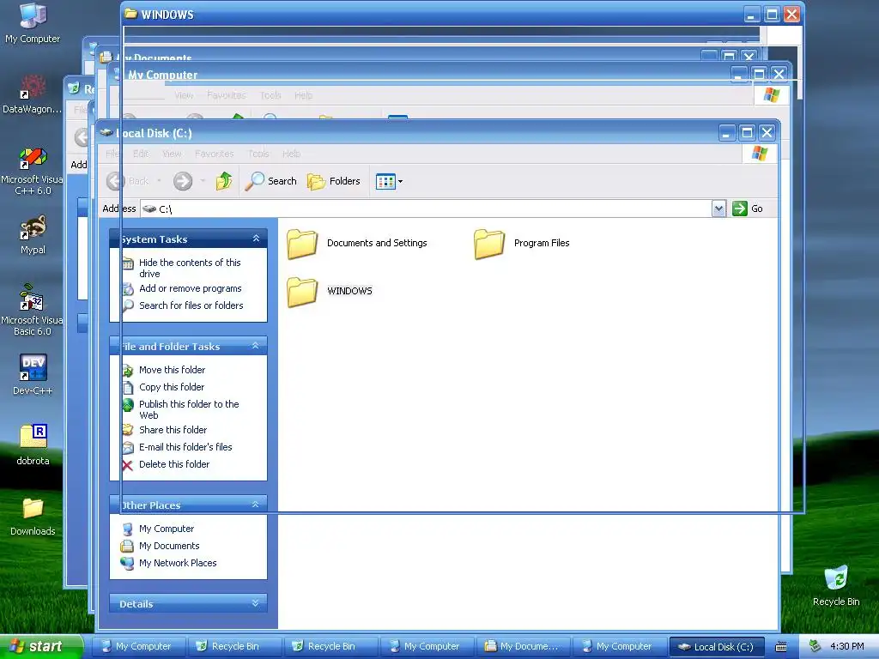The image size is (879, 659).
Task: Maximize the Local Disk (C:) window
Action: pyautogui.click(x=747, y=133)
